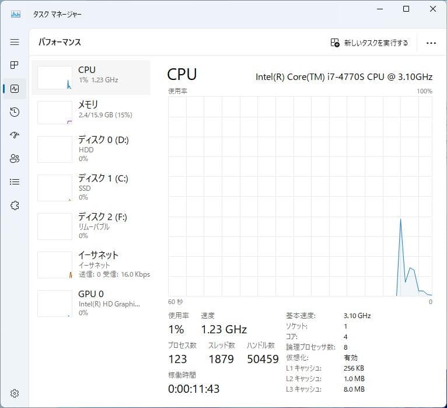
Task: Click the Task Manager title bar app icon
Action: click(15, 14)
